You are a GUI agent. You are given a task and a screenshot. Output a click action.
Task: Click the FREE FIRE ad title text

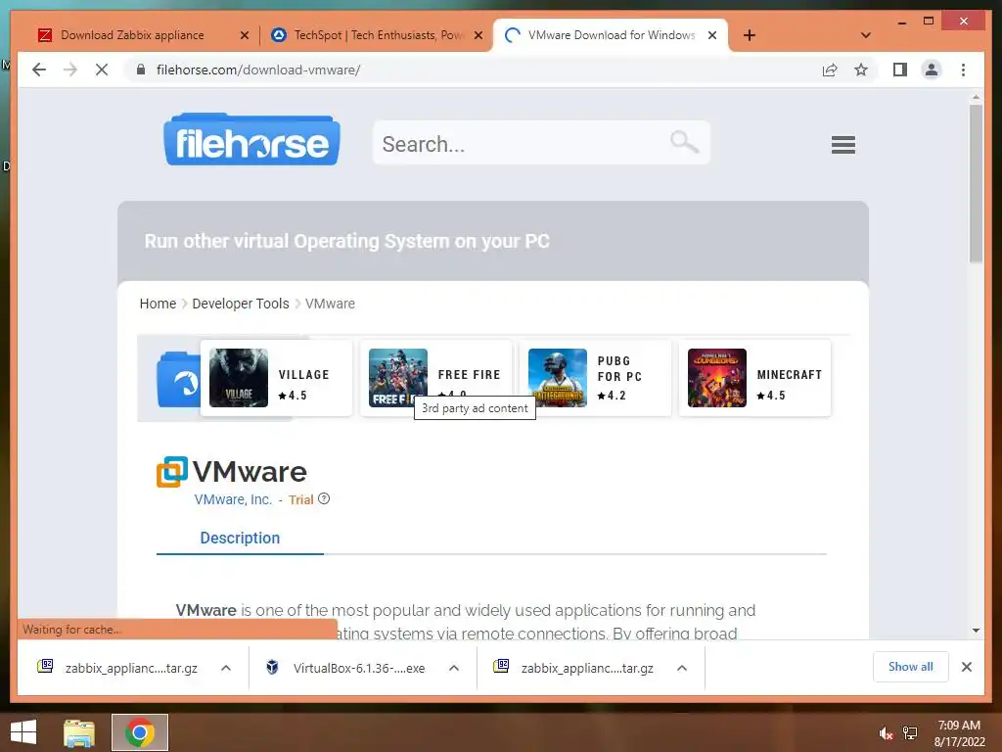[469, 375]
